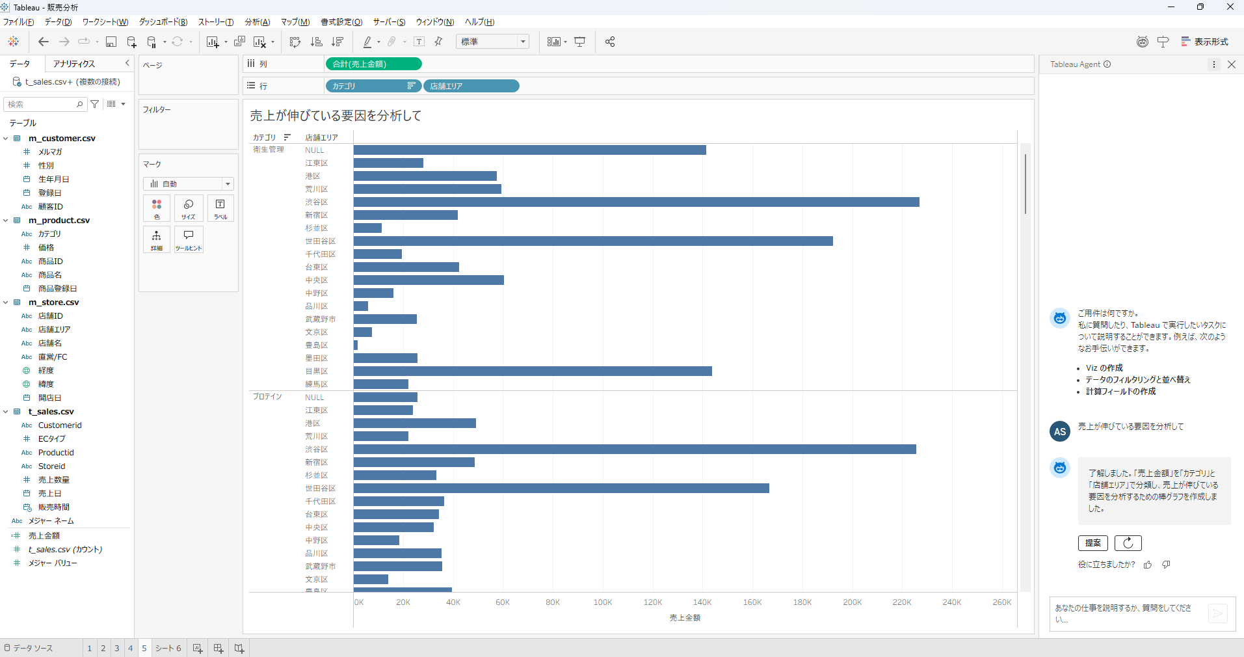This screenshot has width=1244, height=657.
Task: Click the fix axes pin icon
Action: click(x=438, y=42)
